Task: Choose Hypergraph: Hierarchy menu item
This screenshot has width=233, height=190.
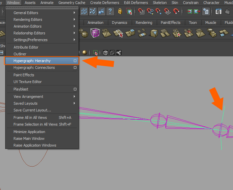Action: [42, 61]
